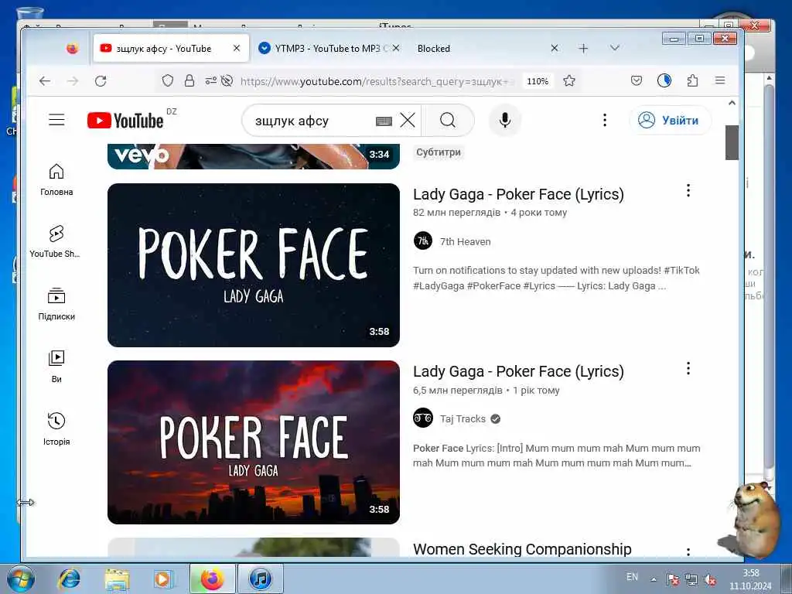Open more options for 7th Heaven video
The width and height of the screenshot is (792, 594).
coord(688,191)
